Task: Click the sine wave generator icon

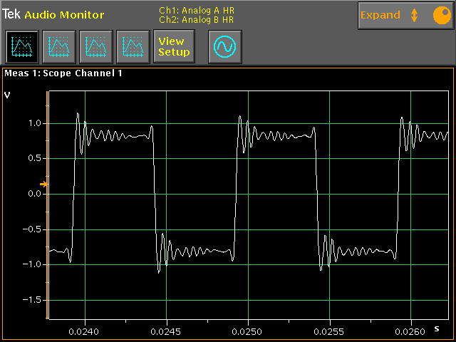Action: click(225, 46)
